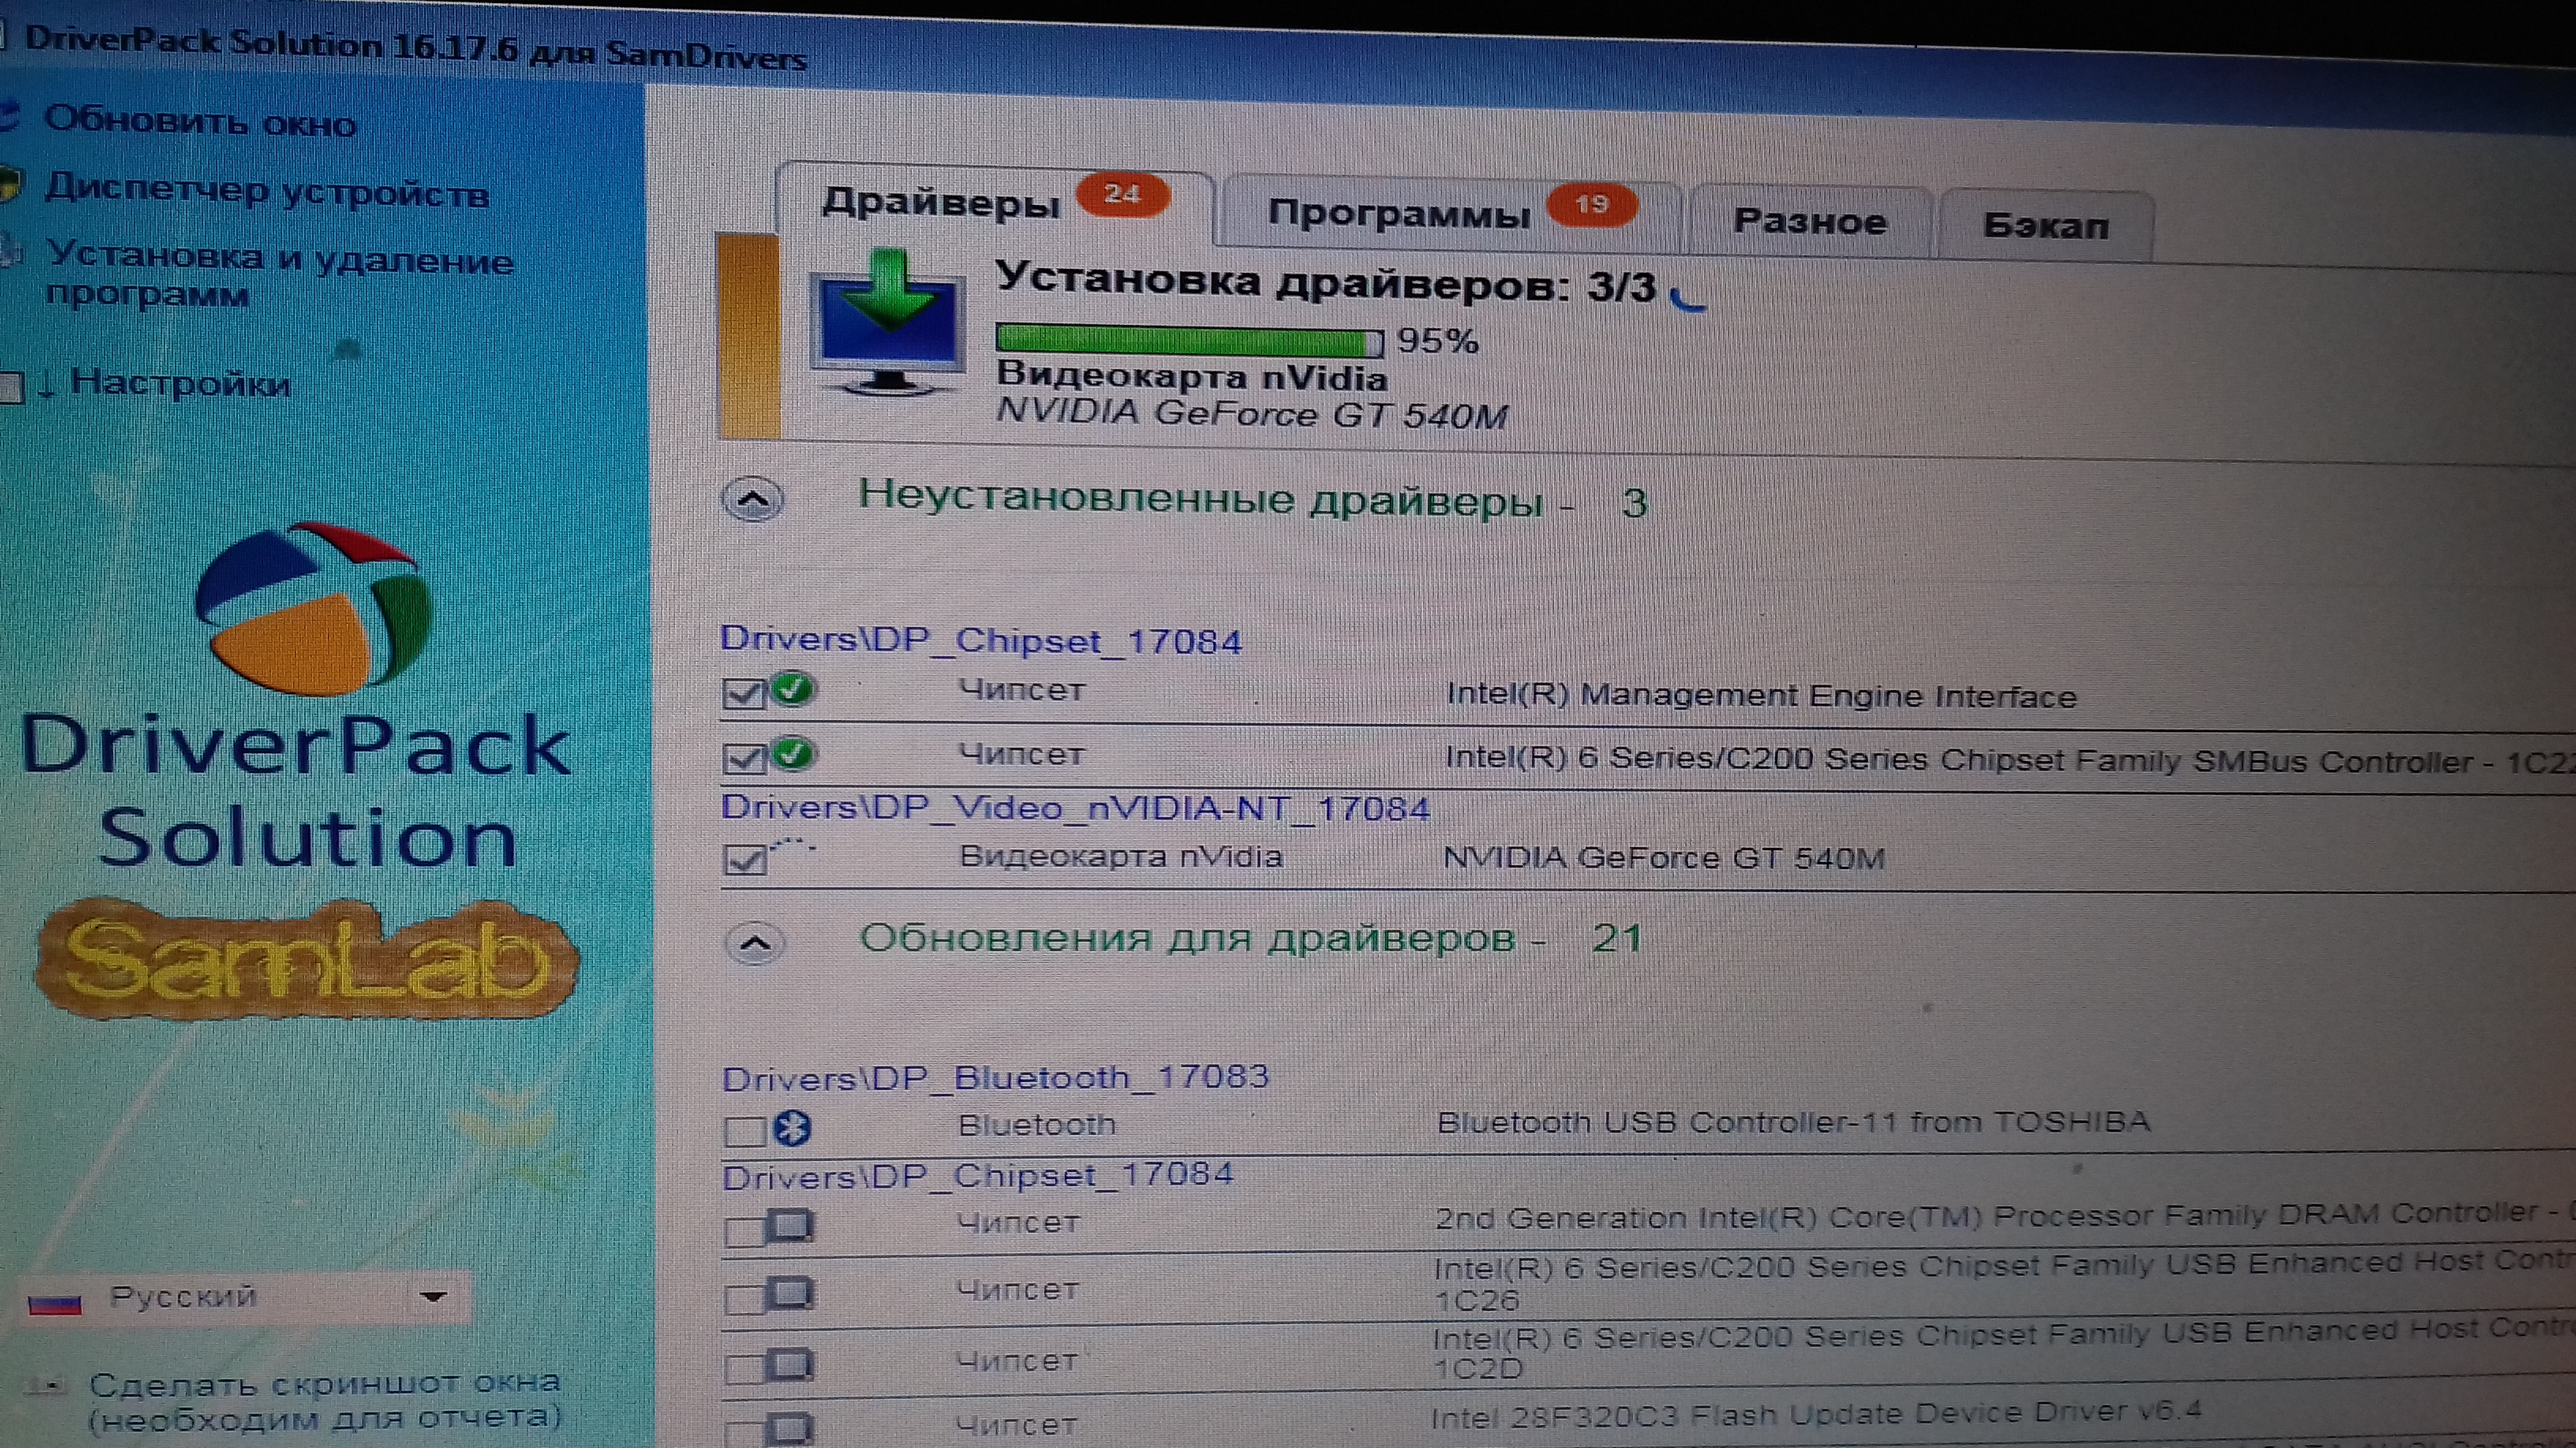Screen dimensions: 2576x1448
Task: Uncheck SMBus Controller driver checkbox
Action: pyautogui.click(x=743, y=759)
